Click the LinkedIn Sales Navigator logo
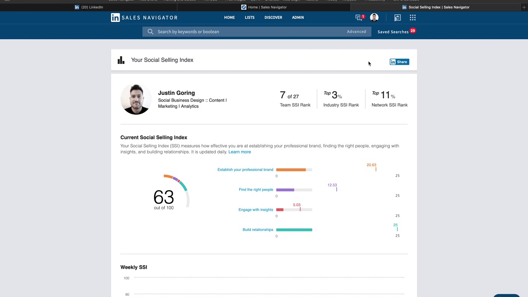 pos(144,17)
